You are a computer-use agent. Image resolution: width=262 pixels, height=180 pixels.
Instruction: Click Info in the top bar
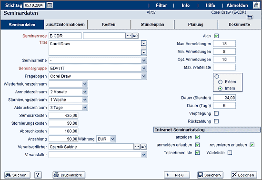click(x=186, y=5)
